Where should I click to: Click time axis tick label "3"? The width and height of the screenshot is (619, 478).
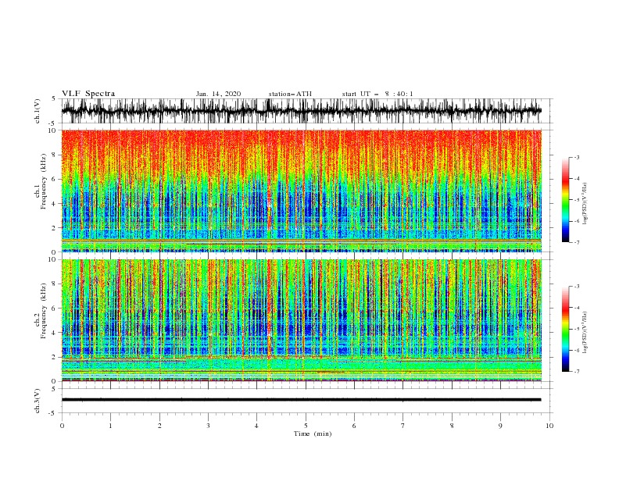pyautogui.click(x=208, y=426)
